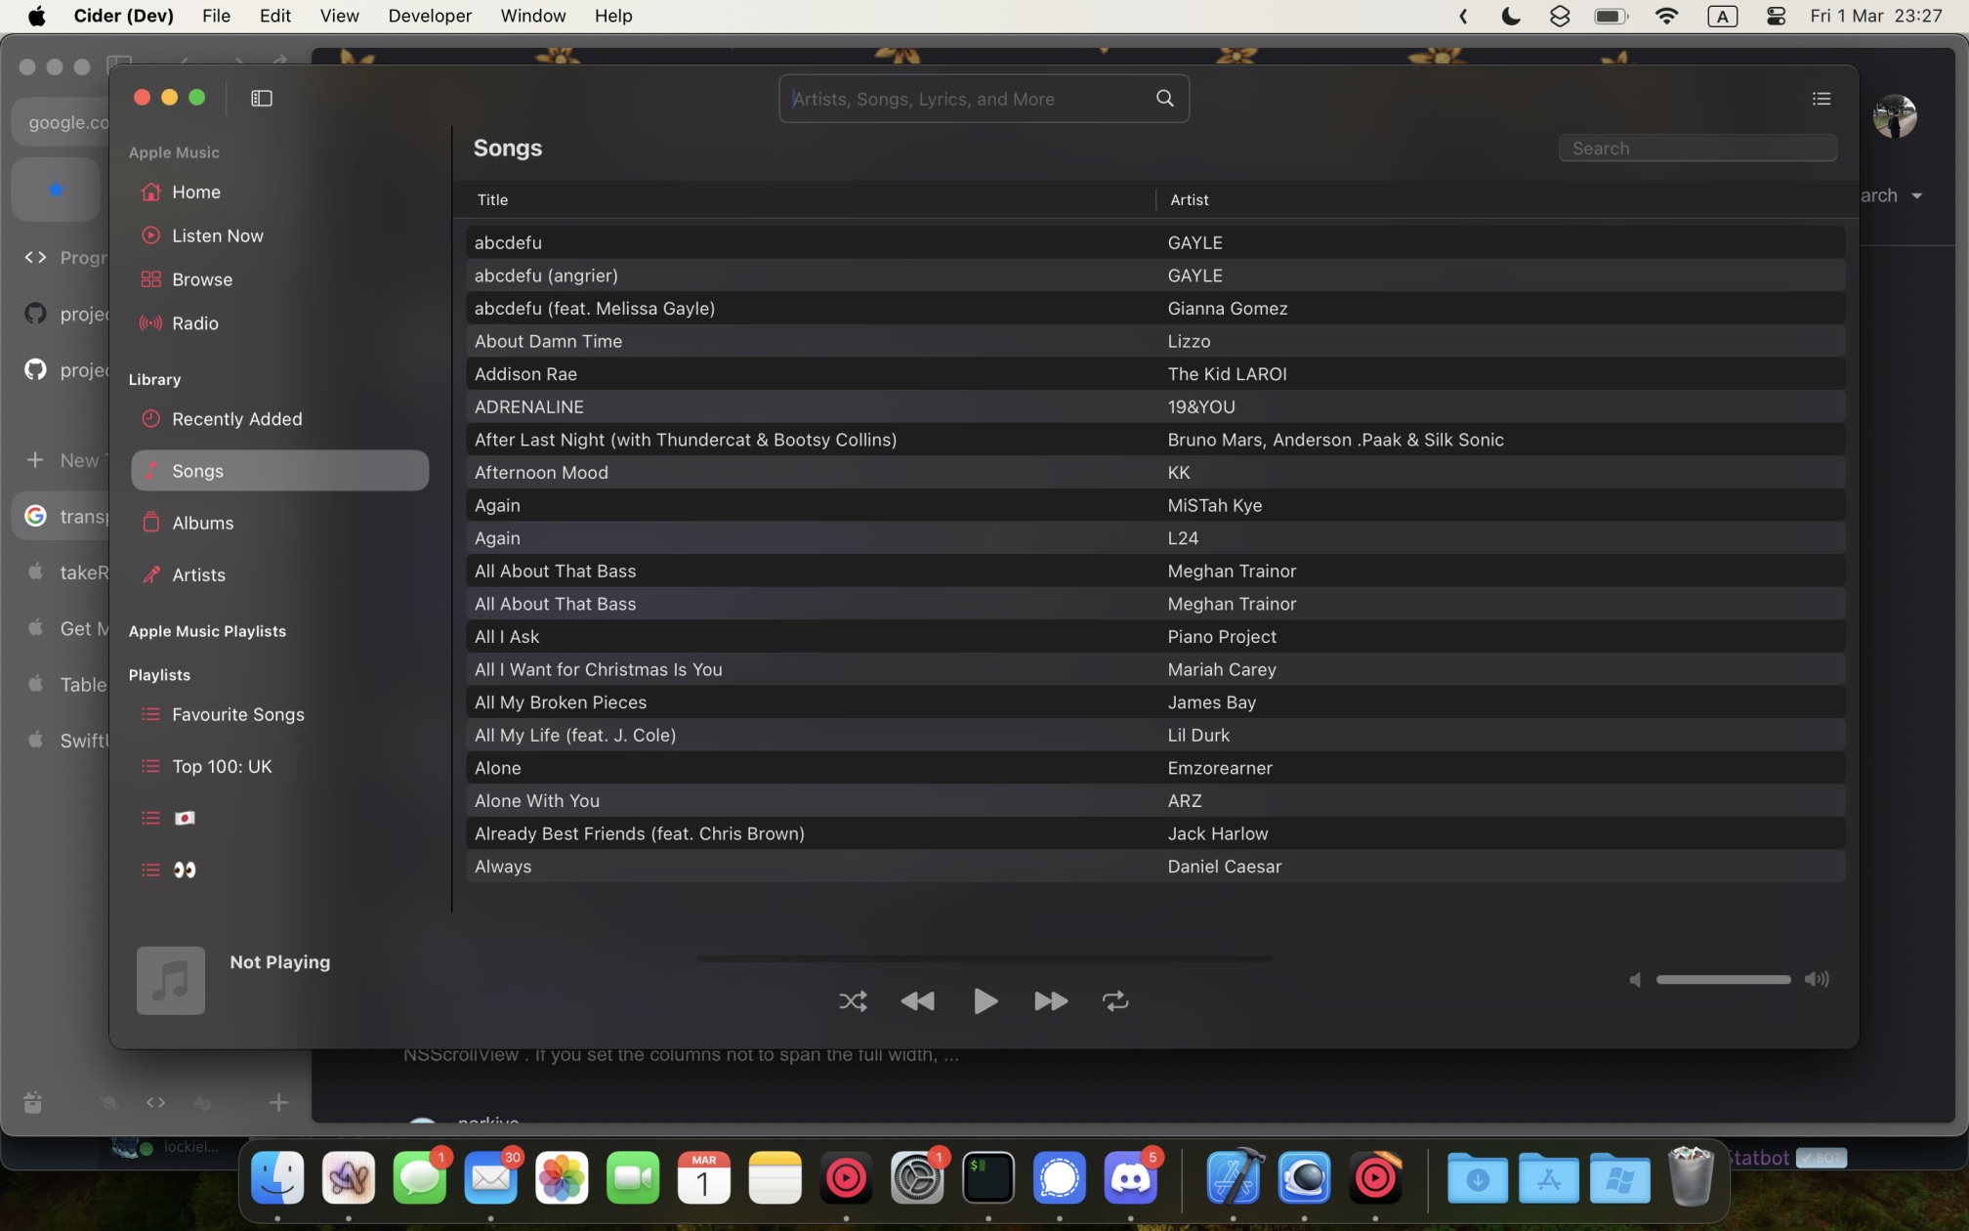Click the artist Gianna Gomez cell
The height and width of the screenshot is (1231, 1969).
coord(1227,309)
